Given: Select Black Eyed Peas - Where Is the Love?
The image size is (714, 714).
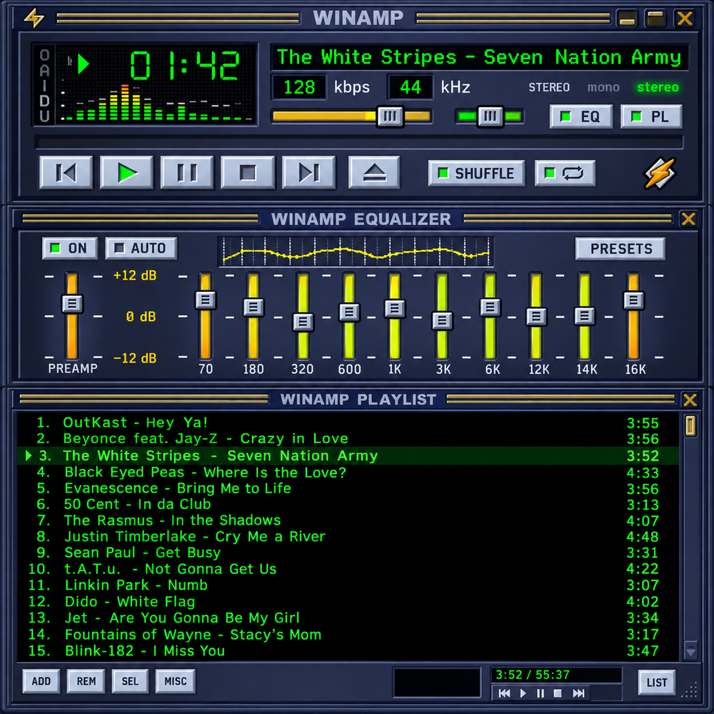Looking at the screenshot, I should 348,472.
